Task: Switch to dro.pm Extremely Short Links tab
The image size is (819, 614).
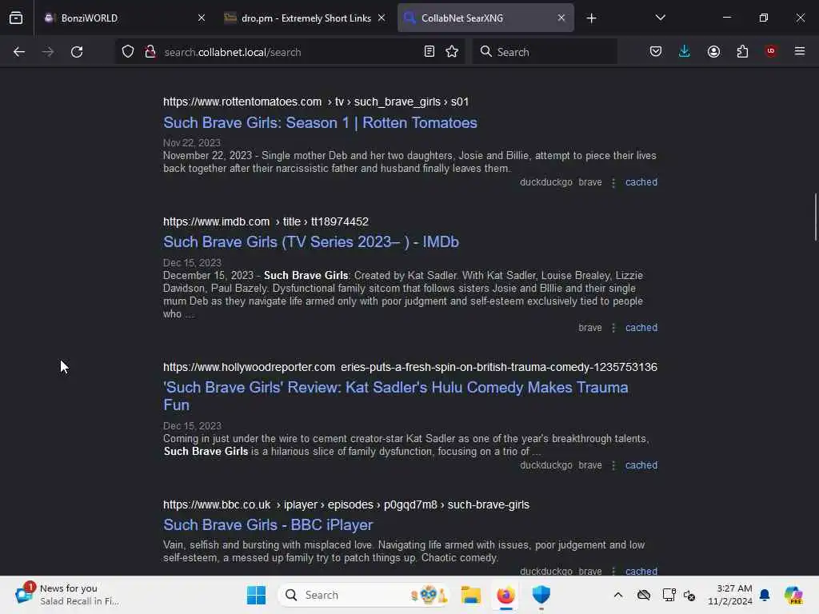Action: [x=305, y=18]
